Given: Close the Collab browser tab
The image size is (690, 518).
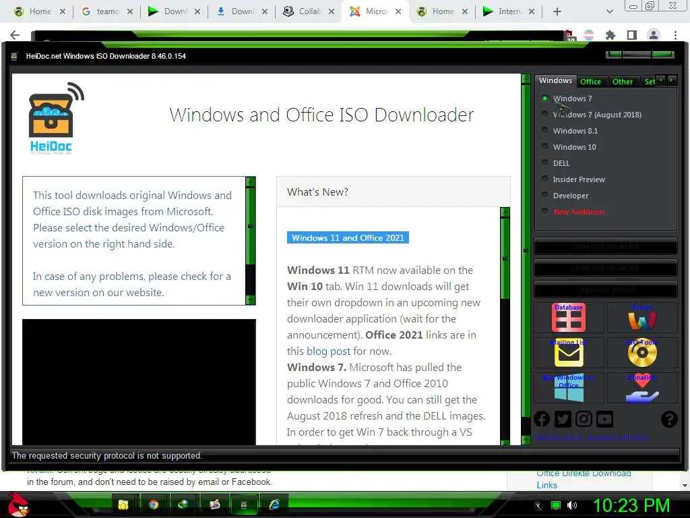Looking at the screenshot, I should tap(332, 11).
